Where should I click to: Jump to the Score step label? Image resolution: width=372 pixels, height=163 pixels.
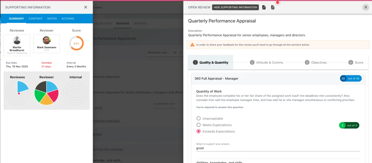[x=359, y=62]
